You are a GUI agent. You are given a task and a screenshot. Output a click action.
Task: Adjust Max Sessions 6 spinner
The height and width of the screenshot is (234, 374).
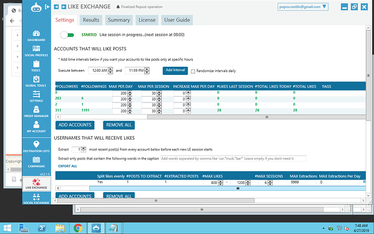[x=270, y=182]
